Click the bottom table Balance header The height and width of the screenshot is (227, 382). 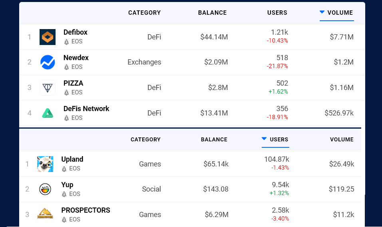pyautogui.click(x=214, y=139)
